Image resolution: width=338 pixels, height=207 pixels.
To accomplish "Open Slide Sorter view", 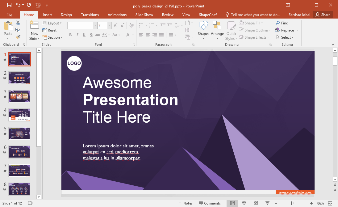I will 244,203.
